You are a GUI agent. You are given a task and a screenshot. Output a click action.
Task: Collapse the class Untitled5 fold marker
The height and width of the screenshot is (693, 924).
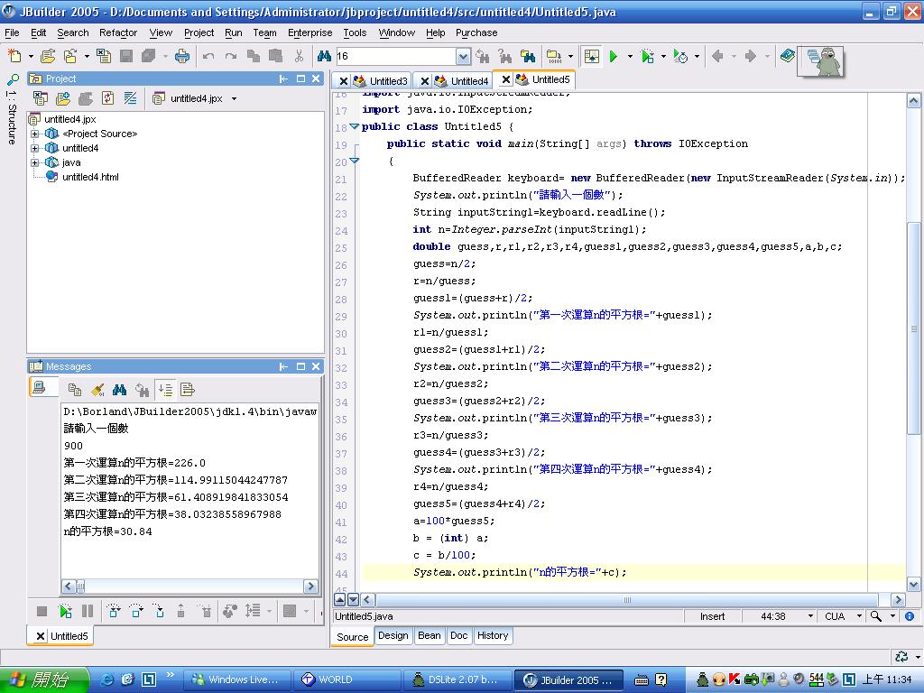pos(354,126)
